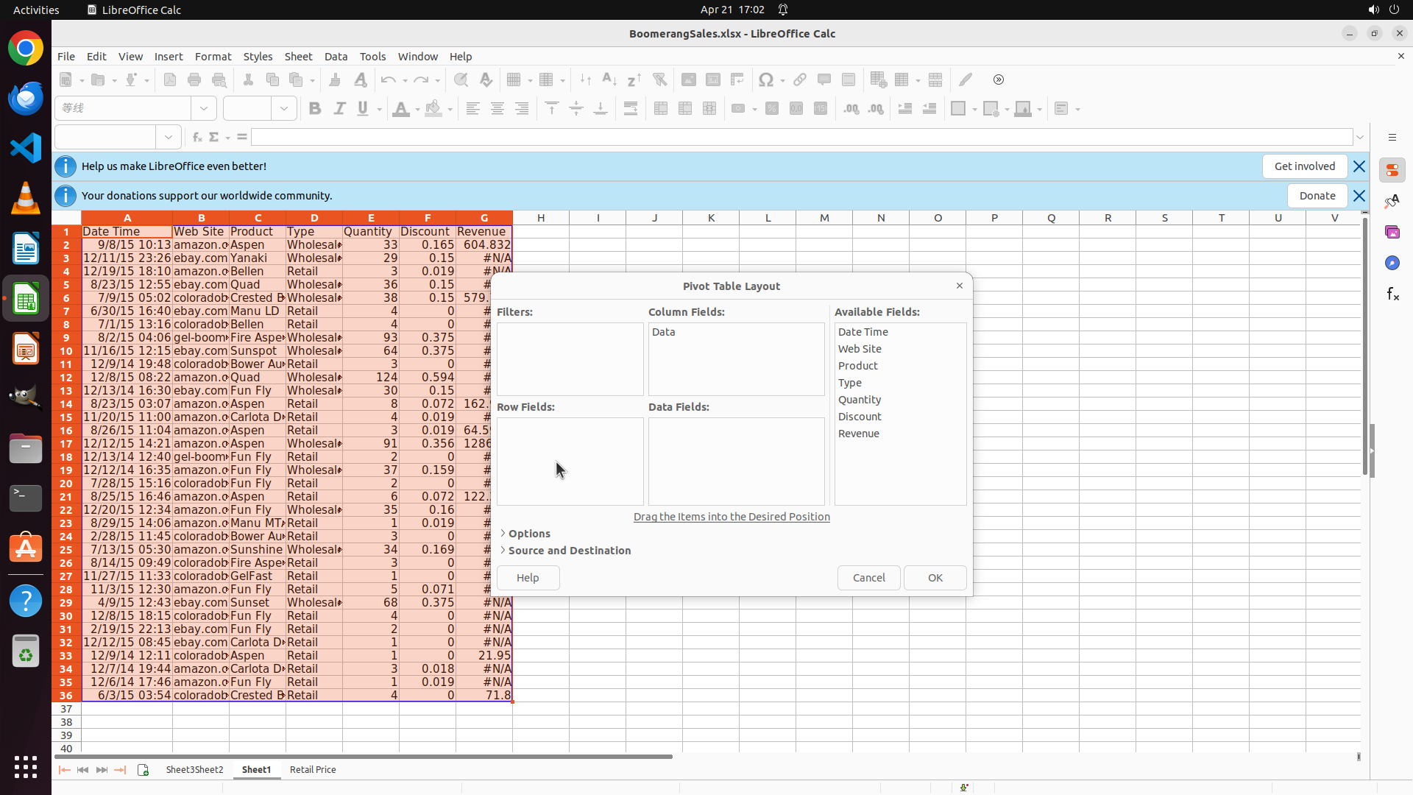
Task: Click the Function Wizard icon
Action: coord(196,137)
